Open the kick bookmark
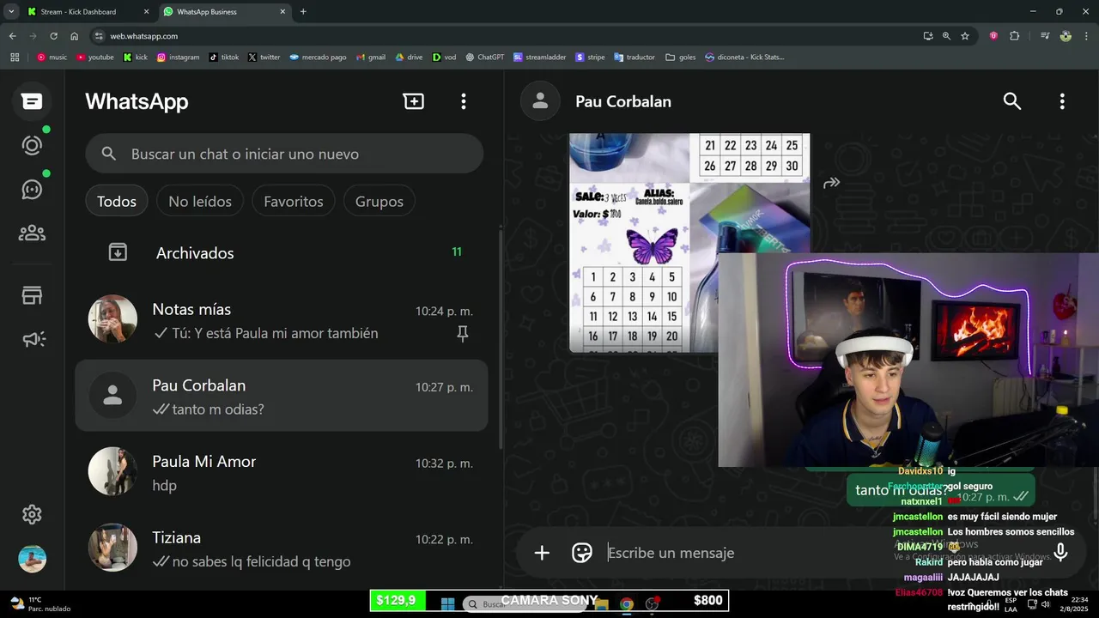1099x618 pixels. tap(136, 58)
